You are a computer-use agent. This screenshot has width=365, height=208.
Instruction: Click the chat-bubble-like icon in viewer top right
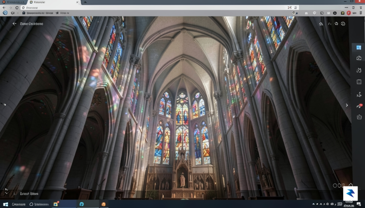point(336,24)
